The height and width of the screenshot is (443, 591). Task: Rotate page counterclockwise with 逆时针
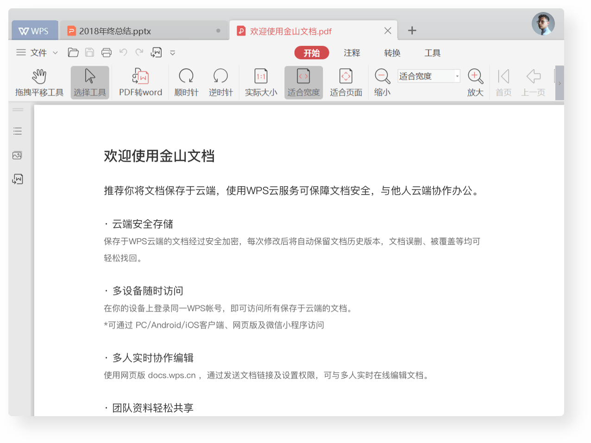pos(220,82)
